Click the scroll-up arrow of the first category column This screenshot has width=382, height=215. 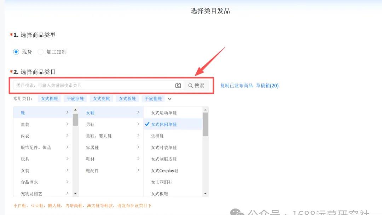(75, 110)
